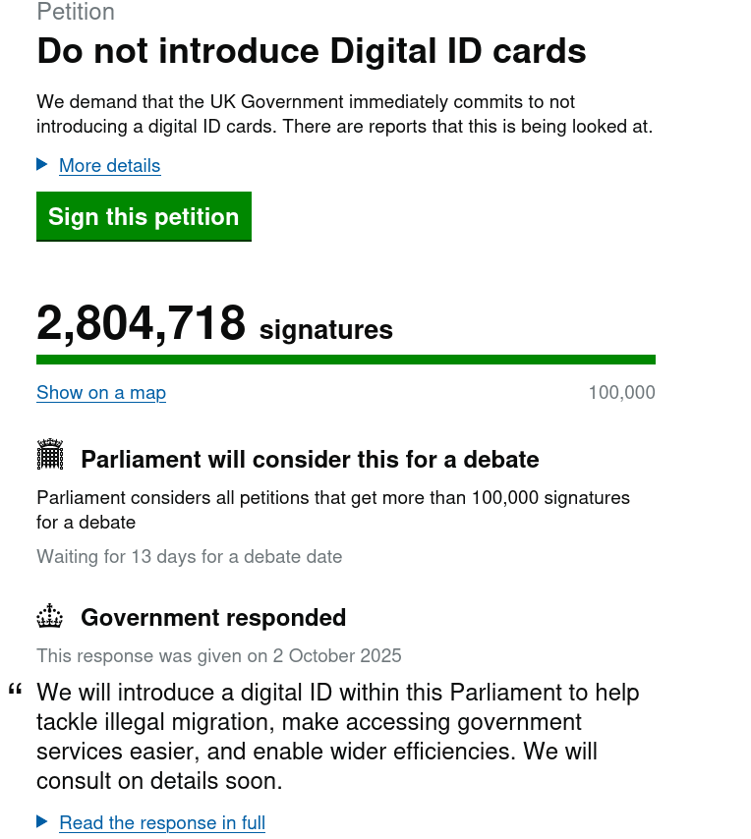Click the opening quotation mark icon
This screenshot has height=839, width=751.
tap(15, 691)
